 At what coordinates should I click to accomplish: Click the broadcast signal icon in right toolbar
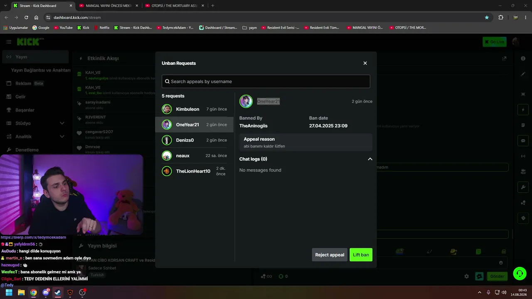pyautogui.click(x=523, y=156)
